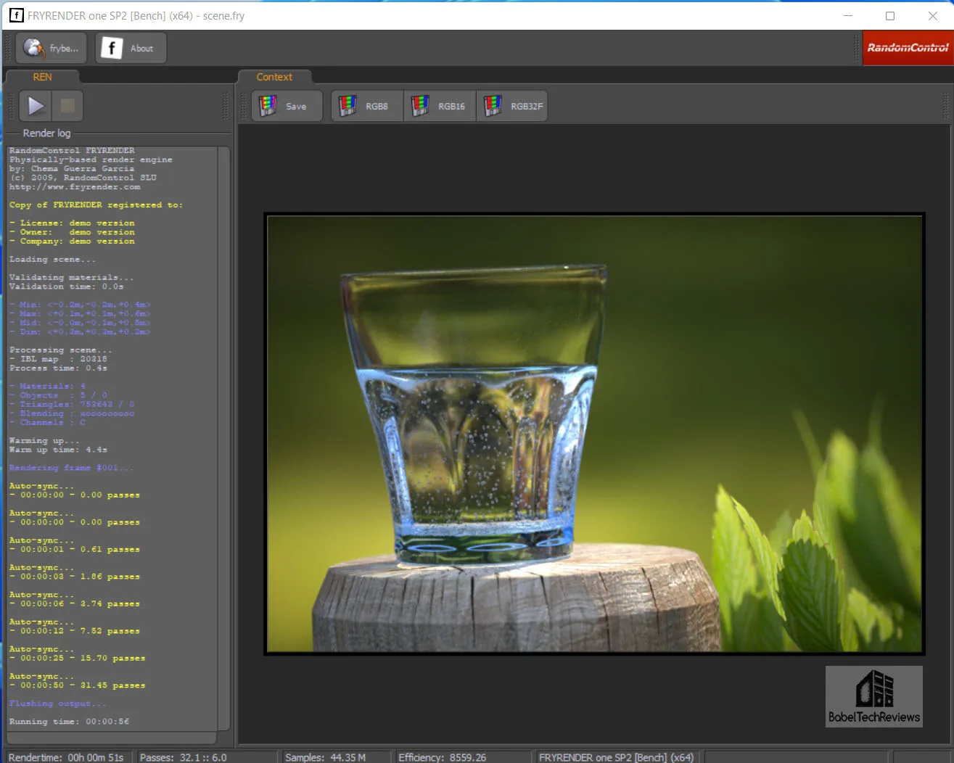Click the Render log heading
The image size is (954, 763).
tap(46, 133)
